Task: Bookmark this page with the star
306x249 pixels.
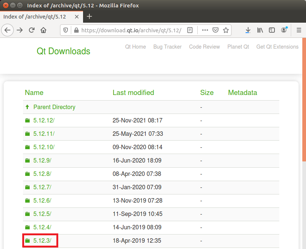Action: click(226, 30)
